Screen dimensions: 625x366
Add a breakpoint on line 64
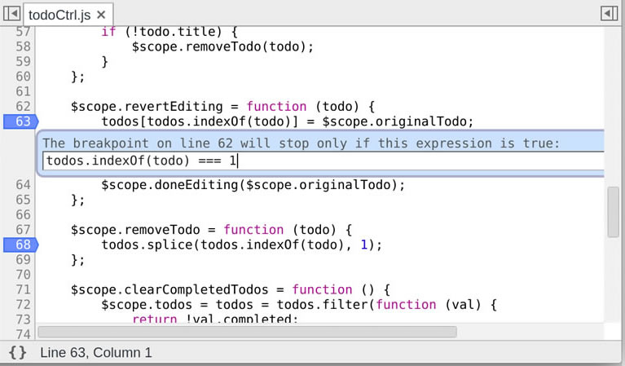pos(22,185)
